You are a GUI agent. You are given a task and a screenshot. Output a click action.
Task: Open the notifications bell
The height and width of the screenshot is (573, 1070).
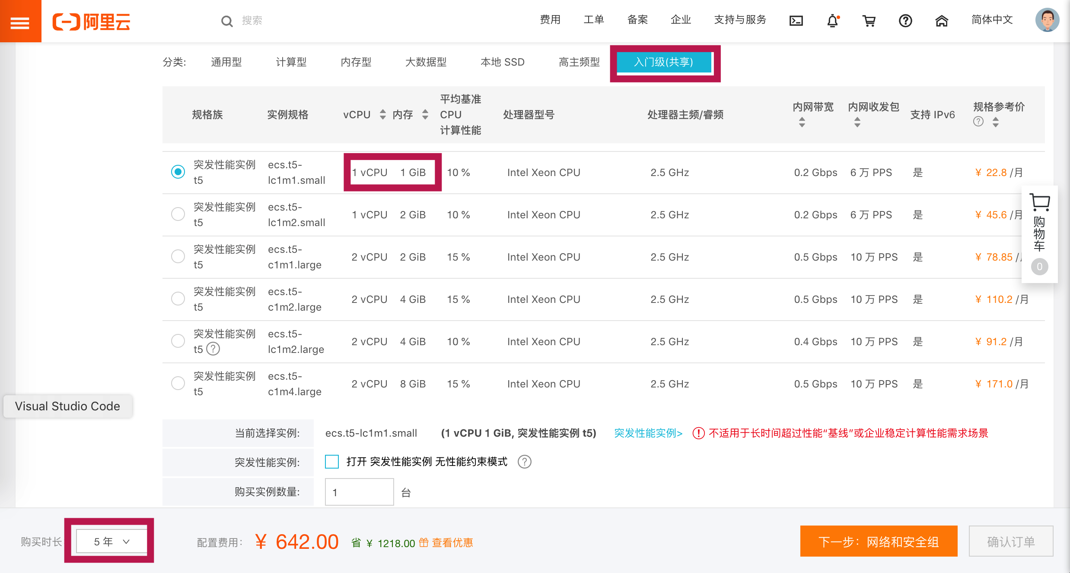click(x=832, y=21)
